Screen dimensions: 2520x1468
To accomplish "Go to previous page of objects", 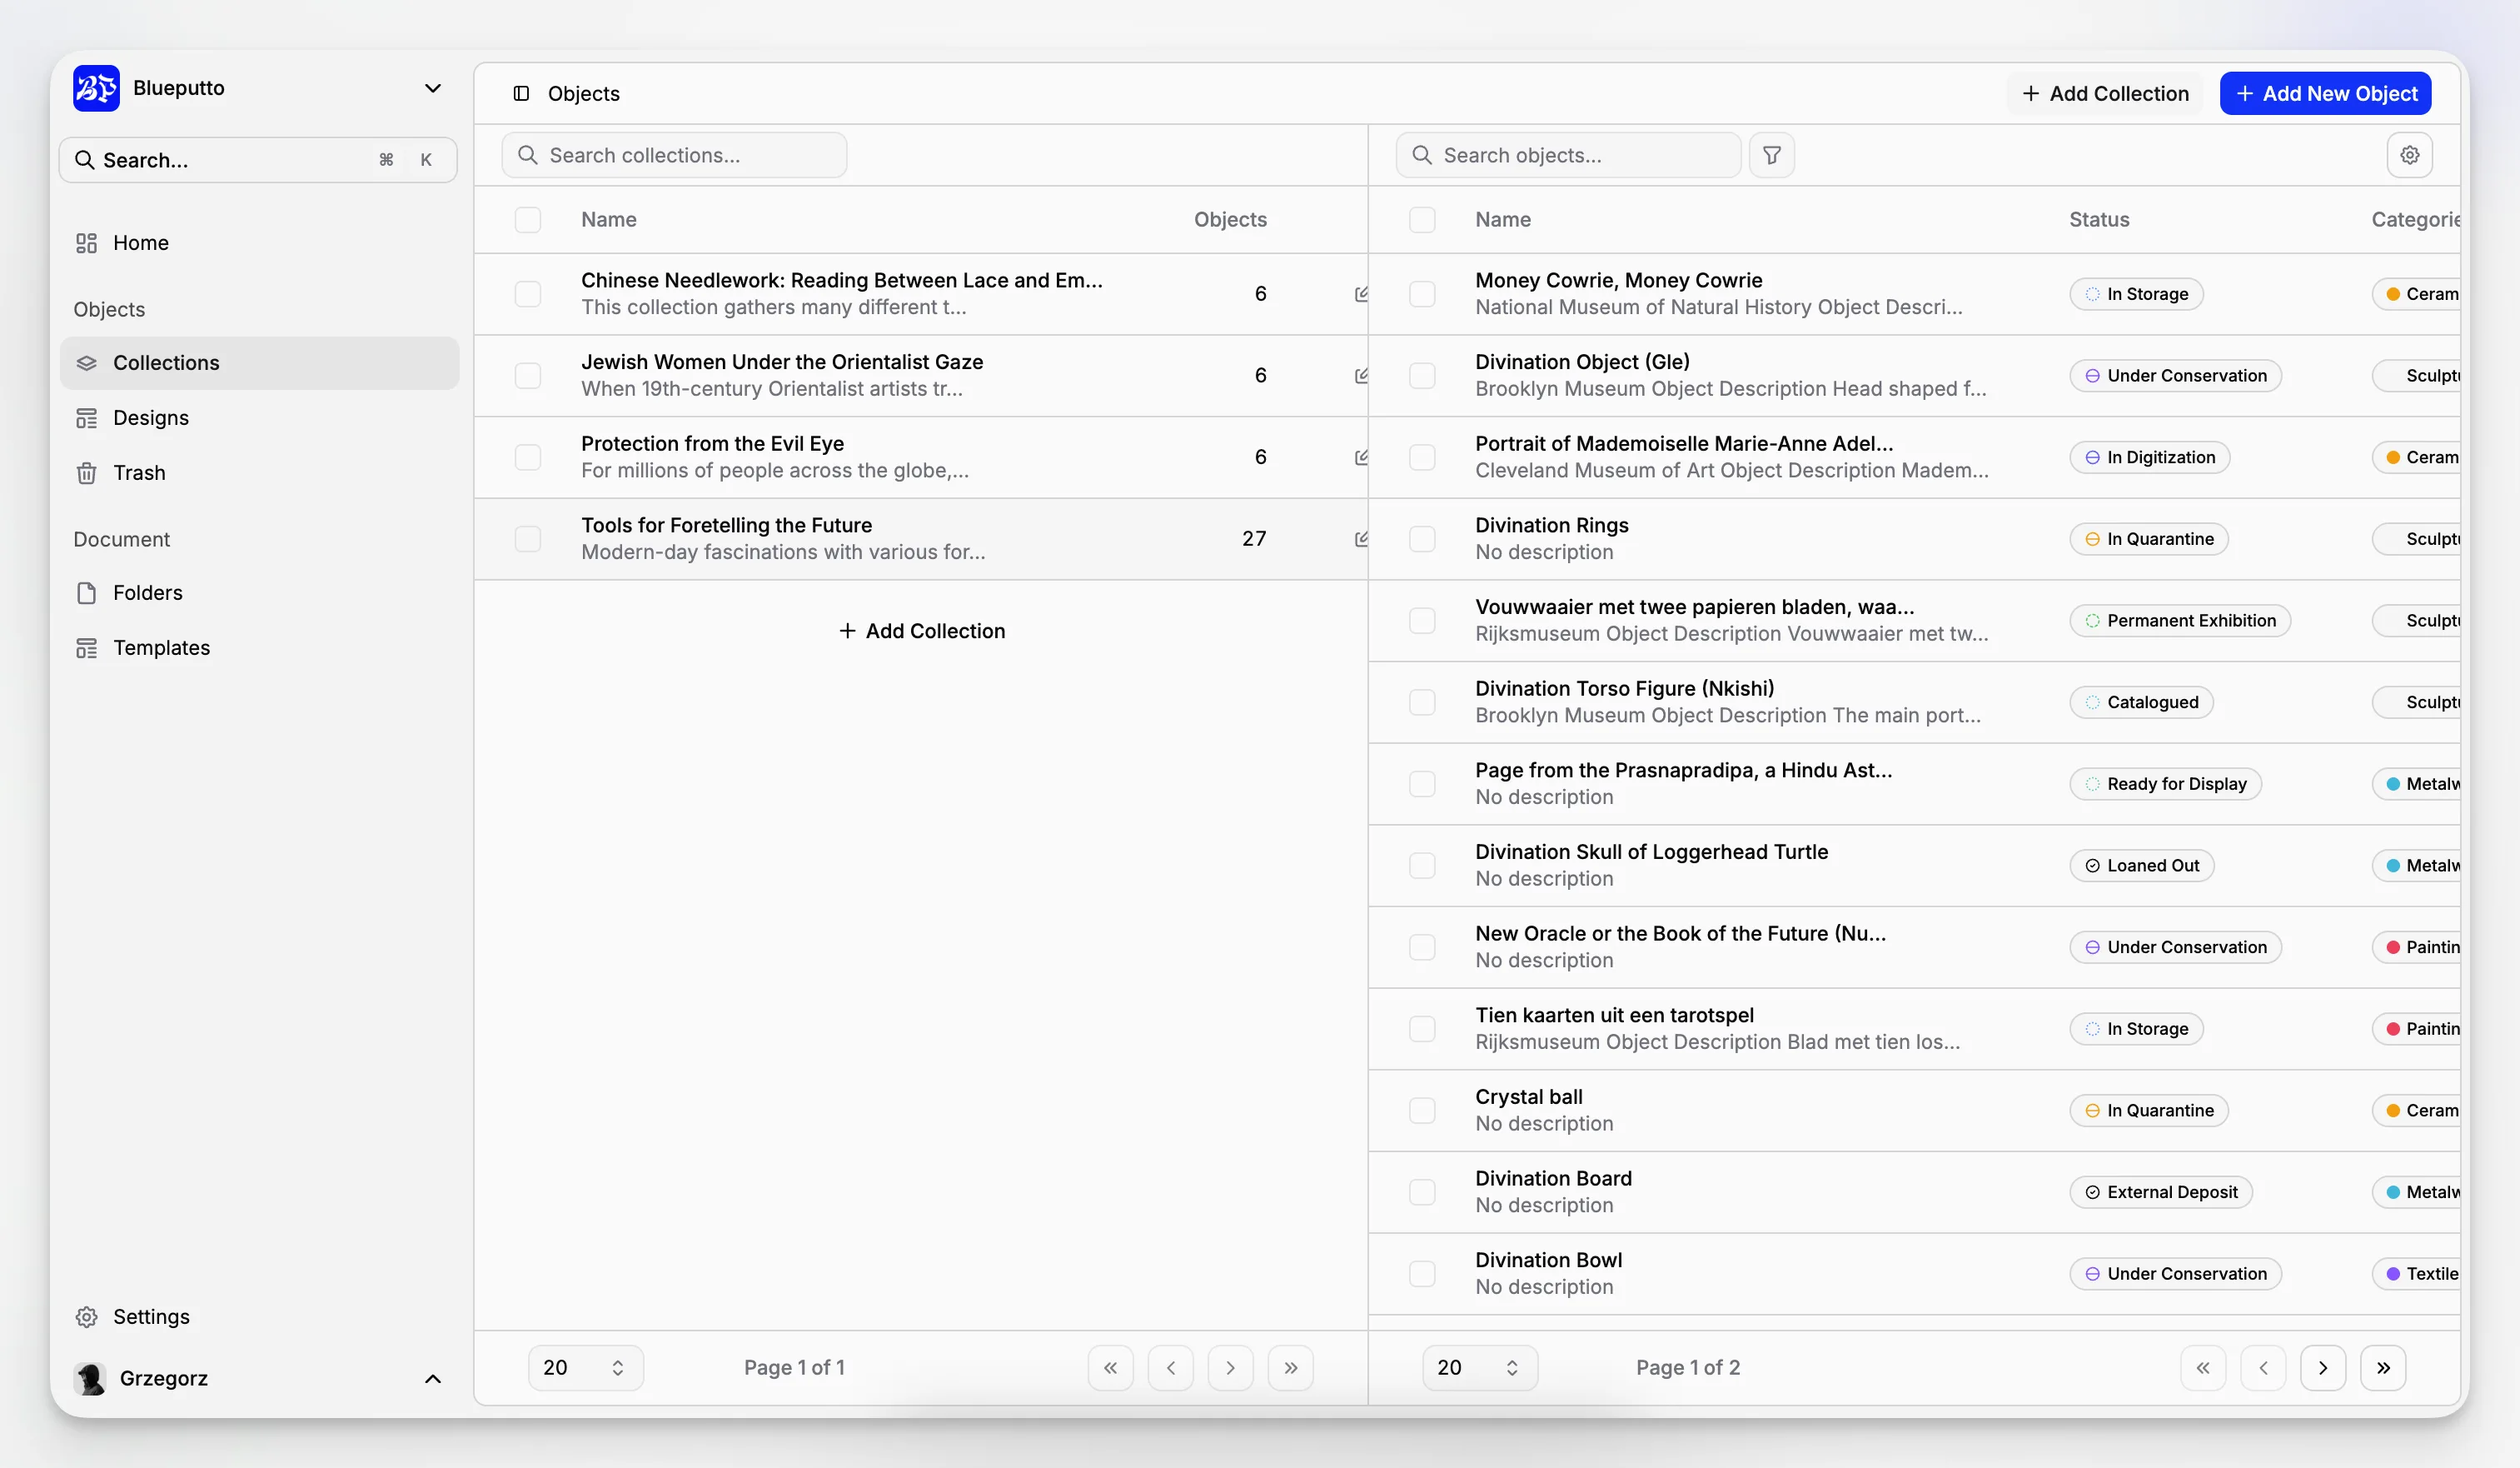I will pyautogui.click(x=2263, y=1368).
